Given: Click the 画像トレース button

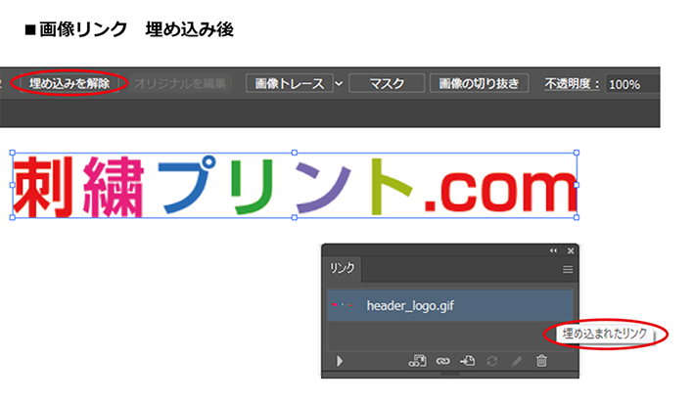Looking at the screenshot, I should point(290,83).
